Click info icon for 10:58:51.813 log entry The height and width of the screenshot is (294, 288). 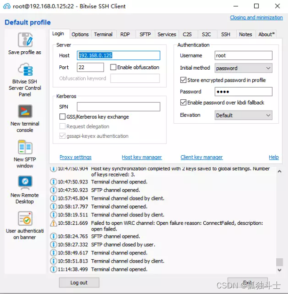[x=54, y=261]
